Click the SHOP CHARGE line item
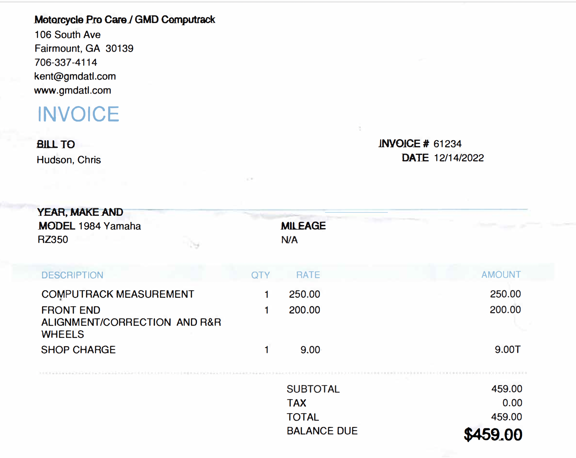Image resolution: width=576 pixels, height=458 pixels. pyautogui.click(x=78, y=350)
